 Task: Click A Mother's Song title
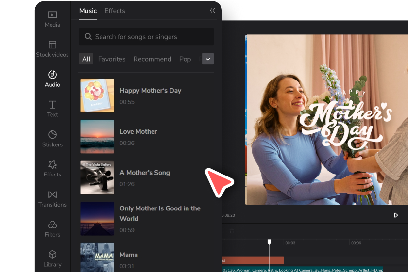(145, 173)
